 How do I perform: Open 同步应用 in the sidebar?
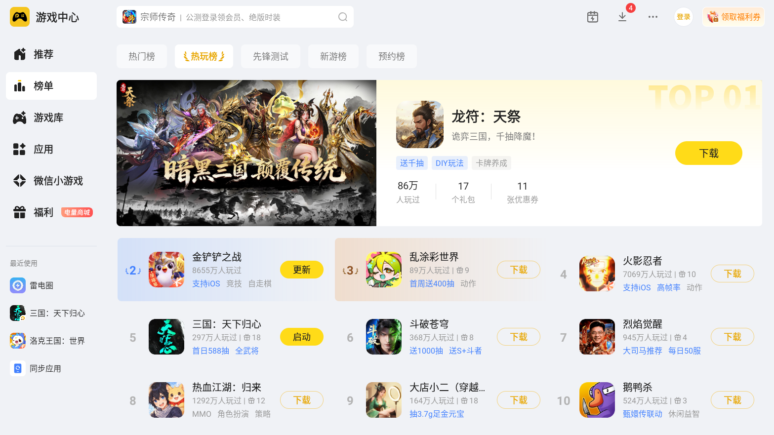(x=36, y=368)
